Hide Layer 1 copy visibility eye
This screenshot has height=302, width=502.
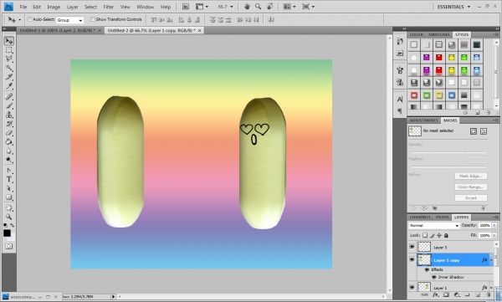[x=412, y=259]
